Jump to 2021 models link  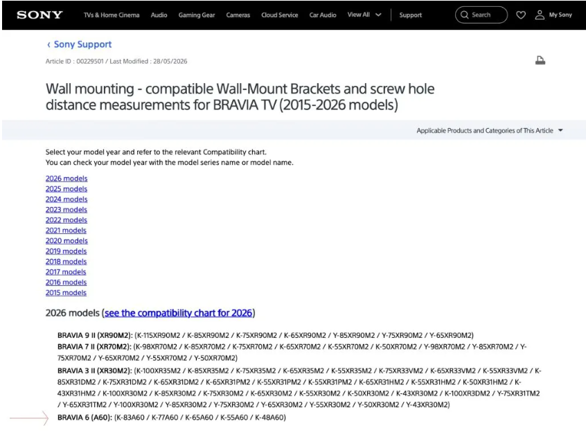[x=66, y=231]
